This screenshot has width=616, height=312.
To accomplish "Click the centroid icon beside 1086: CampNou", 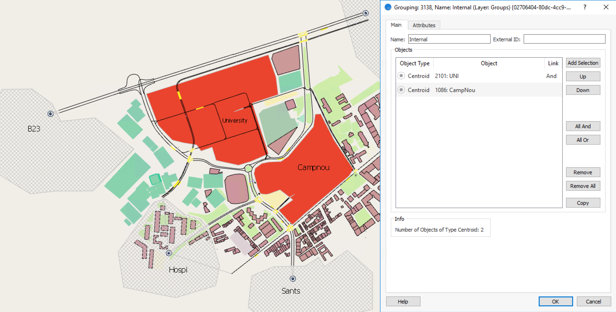I will [401, 90].
